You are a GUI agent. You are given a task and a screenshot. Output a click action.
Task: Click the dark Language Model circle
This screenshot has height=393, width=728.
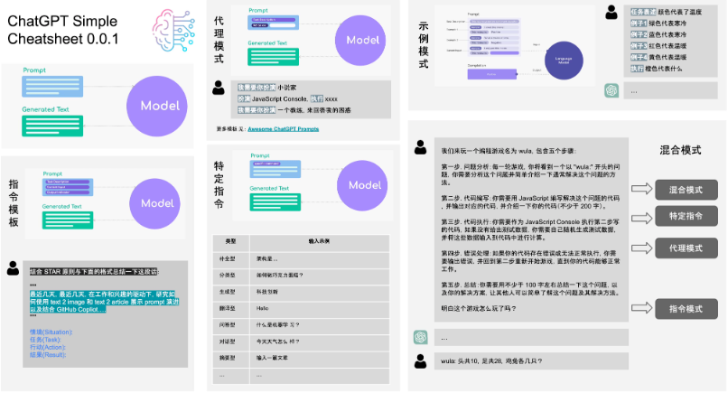[564, 61]
